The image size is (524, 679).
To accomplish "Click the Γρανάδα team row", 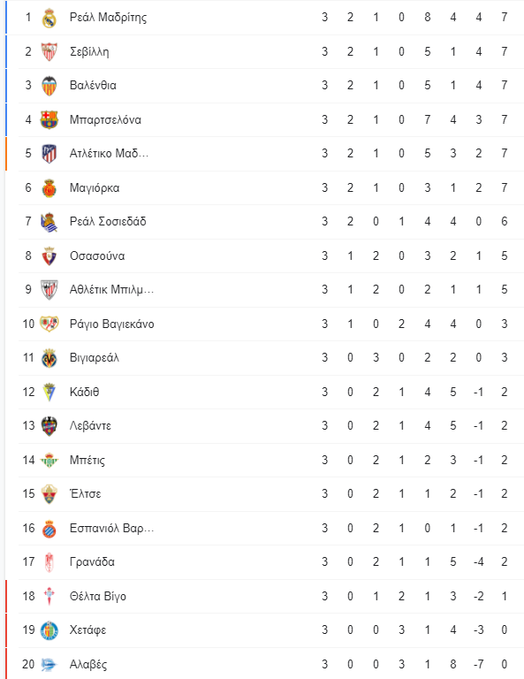I will [x=271, y=562].
